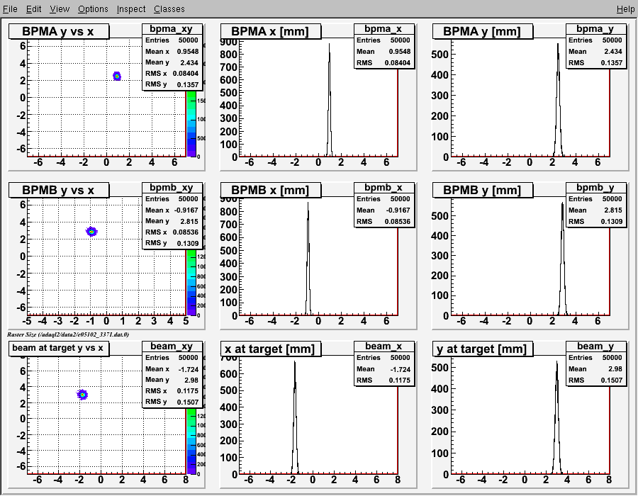Image resolution: width=638 pixels, height=496 pixels.
Task: Select the 'beam at target y vs x' title
Action: 59,349
